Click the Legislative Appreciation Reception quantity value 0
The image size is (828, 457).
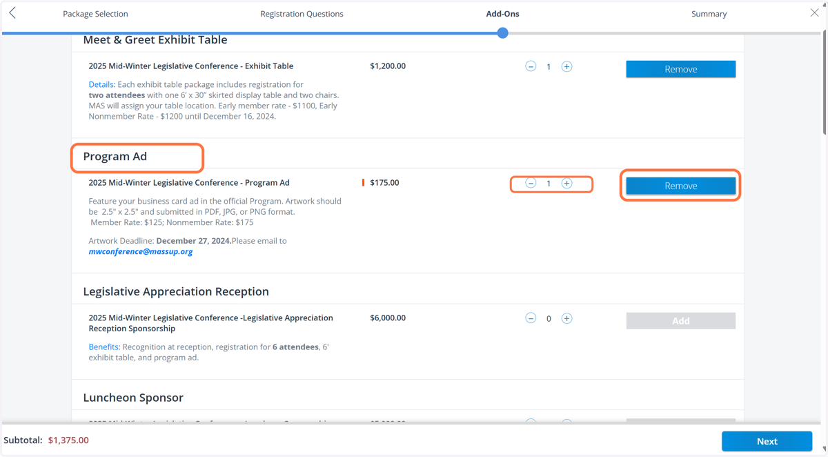tap(549, 319)
